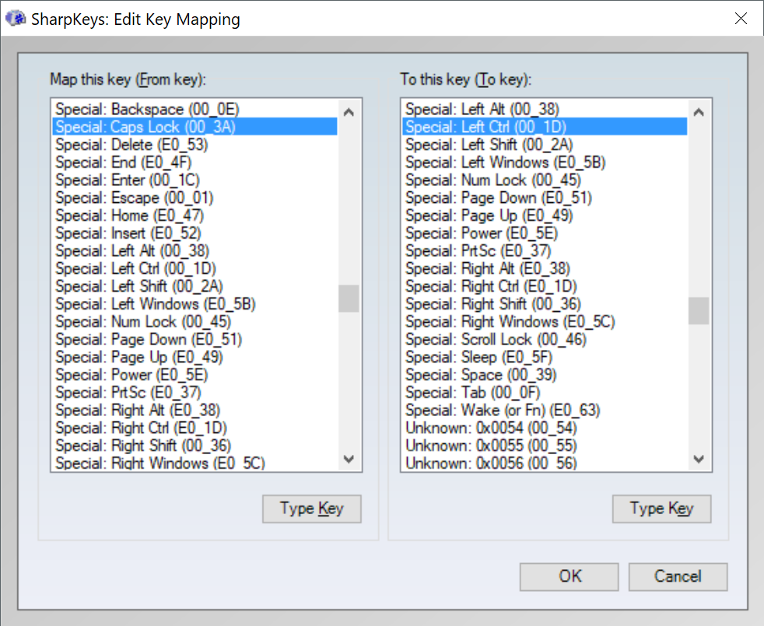Image resolution: width=764 pixels, height=626 pixels.
Task: Select Num Lock (00_45) in From key list
Action: pos(195,321)
